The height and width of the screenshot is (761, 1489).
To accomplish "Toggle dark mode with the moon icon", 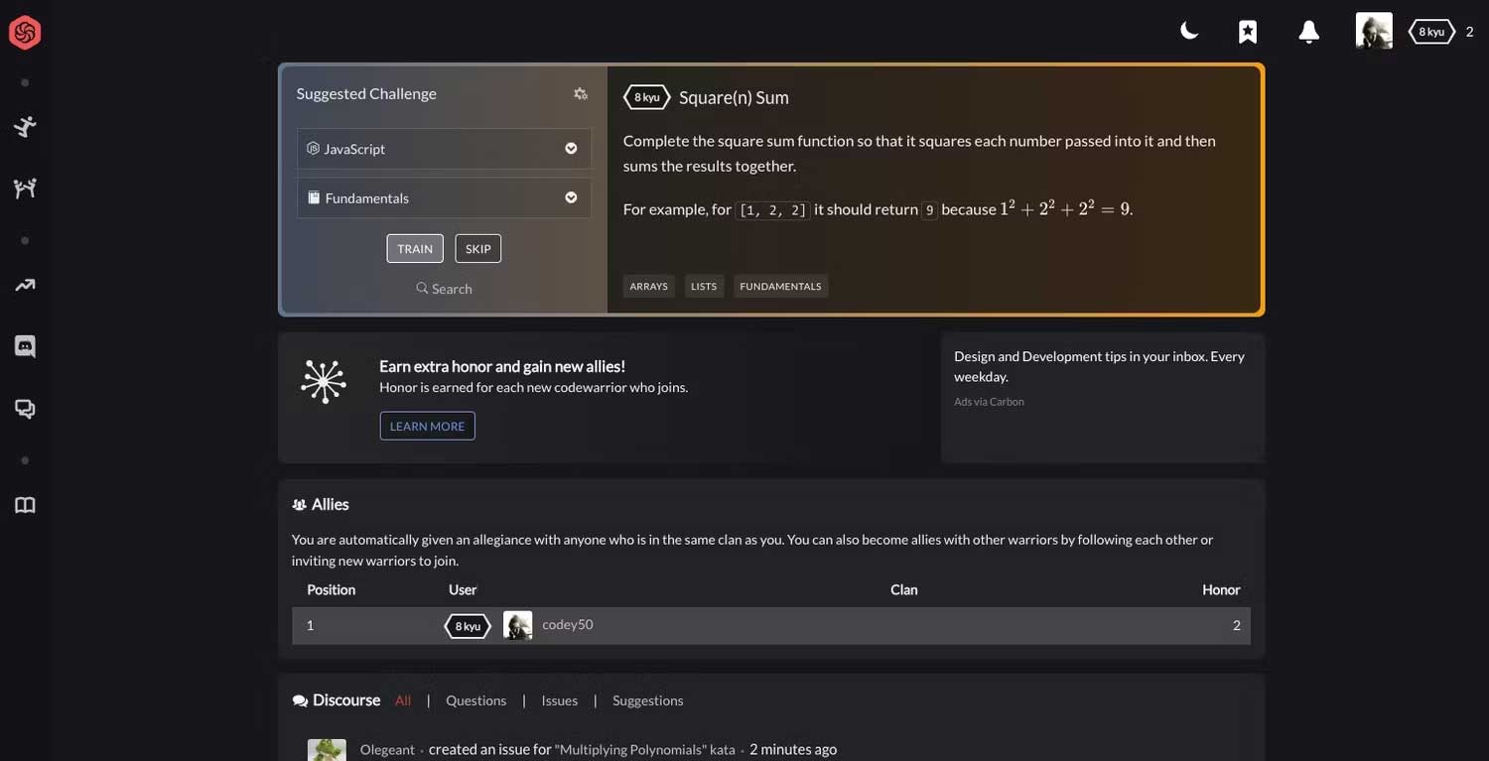I will [1188, 32].
